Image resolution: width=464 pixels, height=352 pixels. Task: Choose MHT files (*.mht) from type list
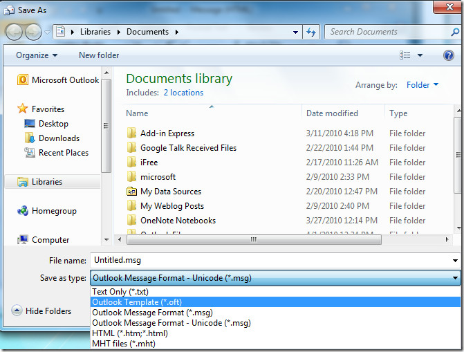click(x=275, y=344)
